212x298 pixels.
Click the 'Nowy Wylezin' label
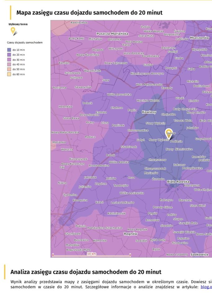[x=159, y=140]
